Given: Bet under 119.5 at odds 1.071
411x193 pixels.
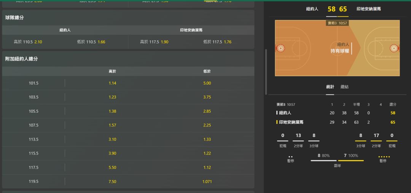Looking at the screenshot, I should click(207, 182).
